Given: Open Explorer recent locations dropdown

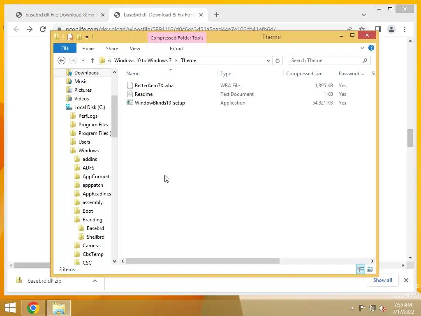Looking at the screenshot, I should pos(83,60).
